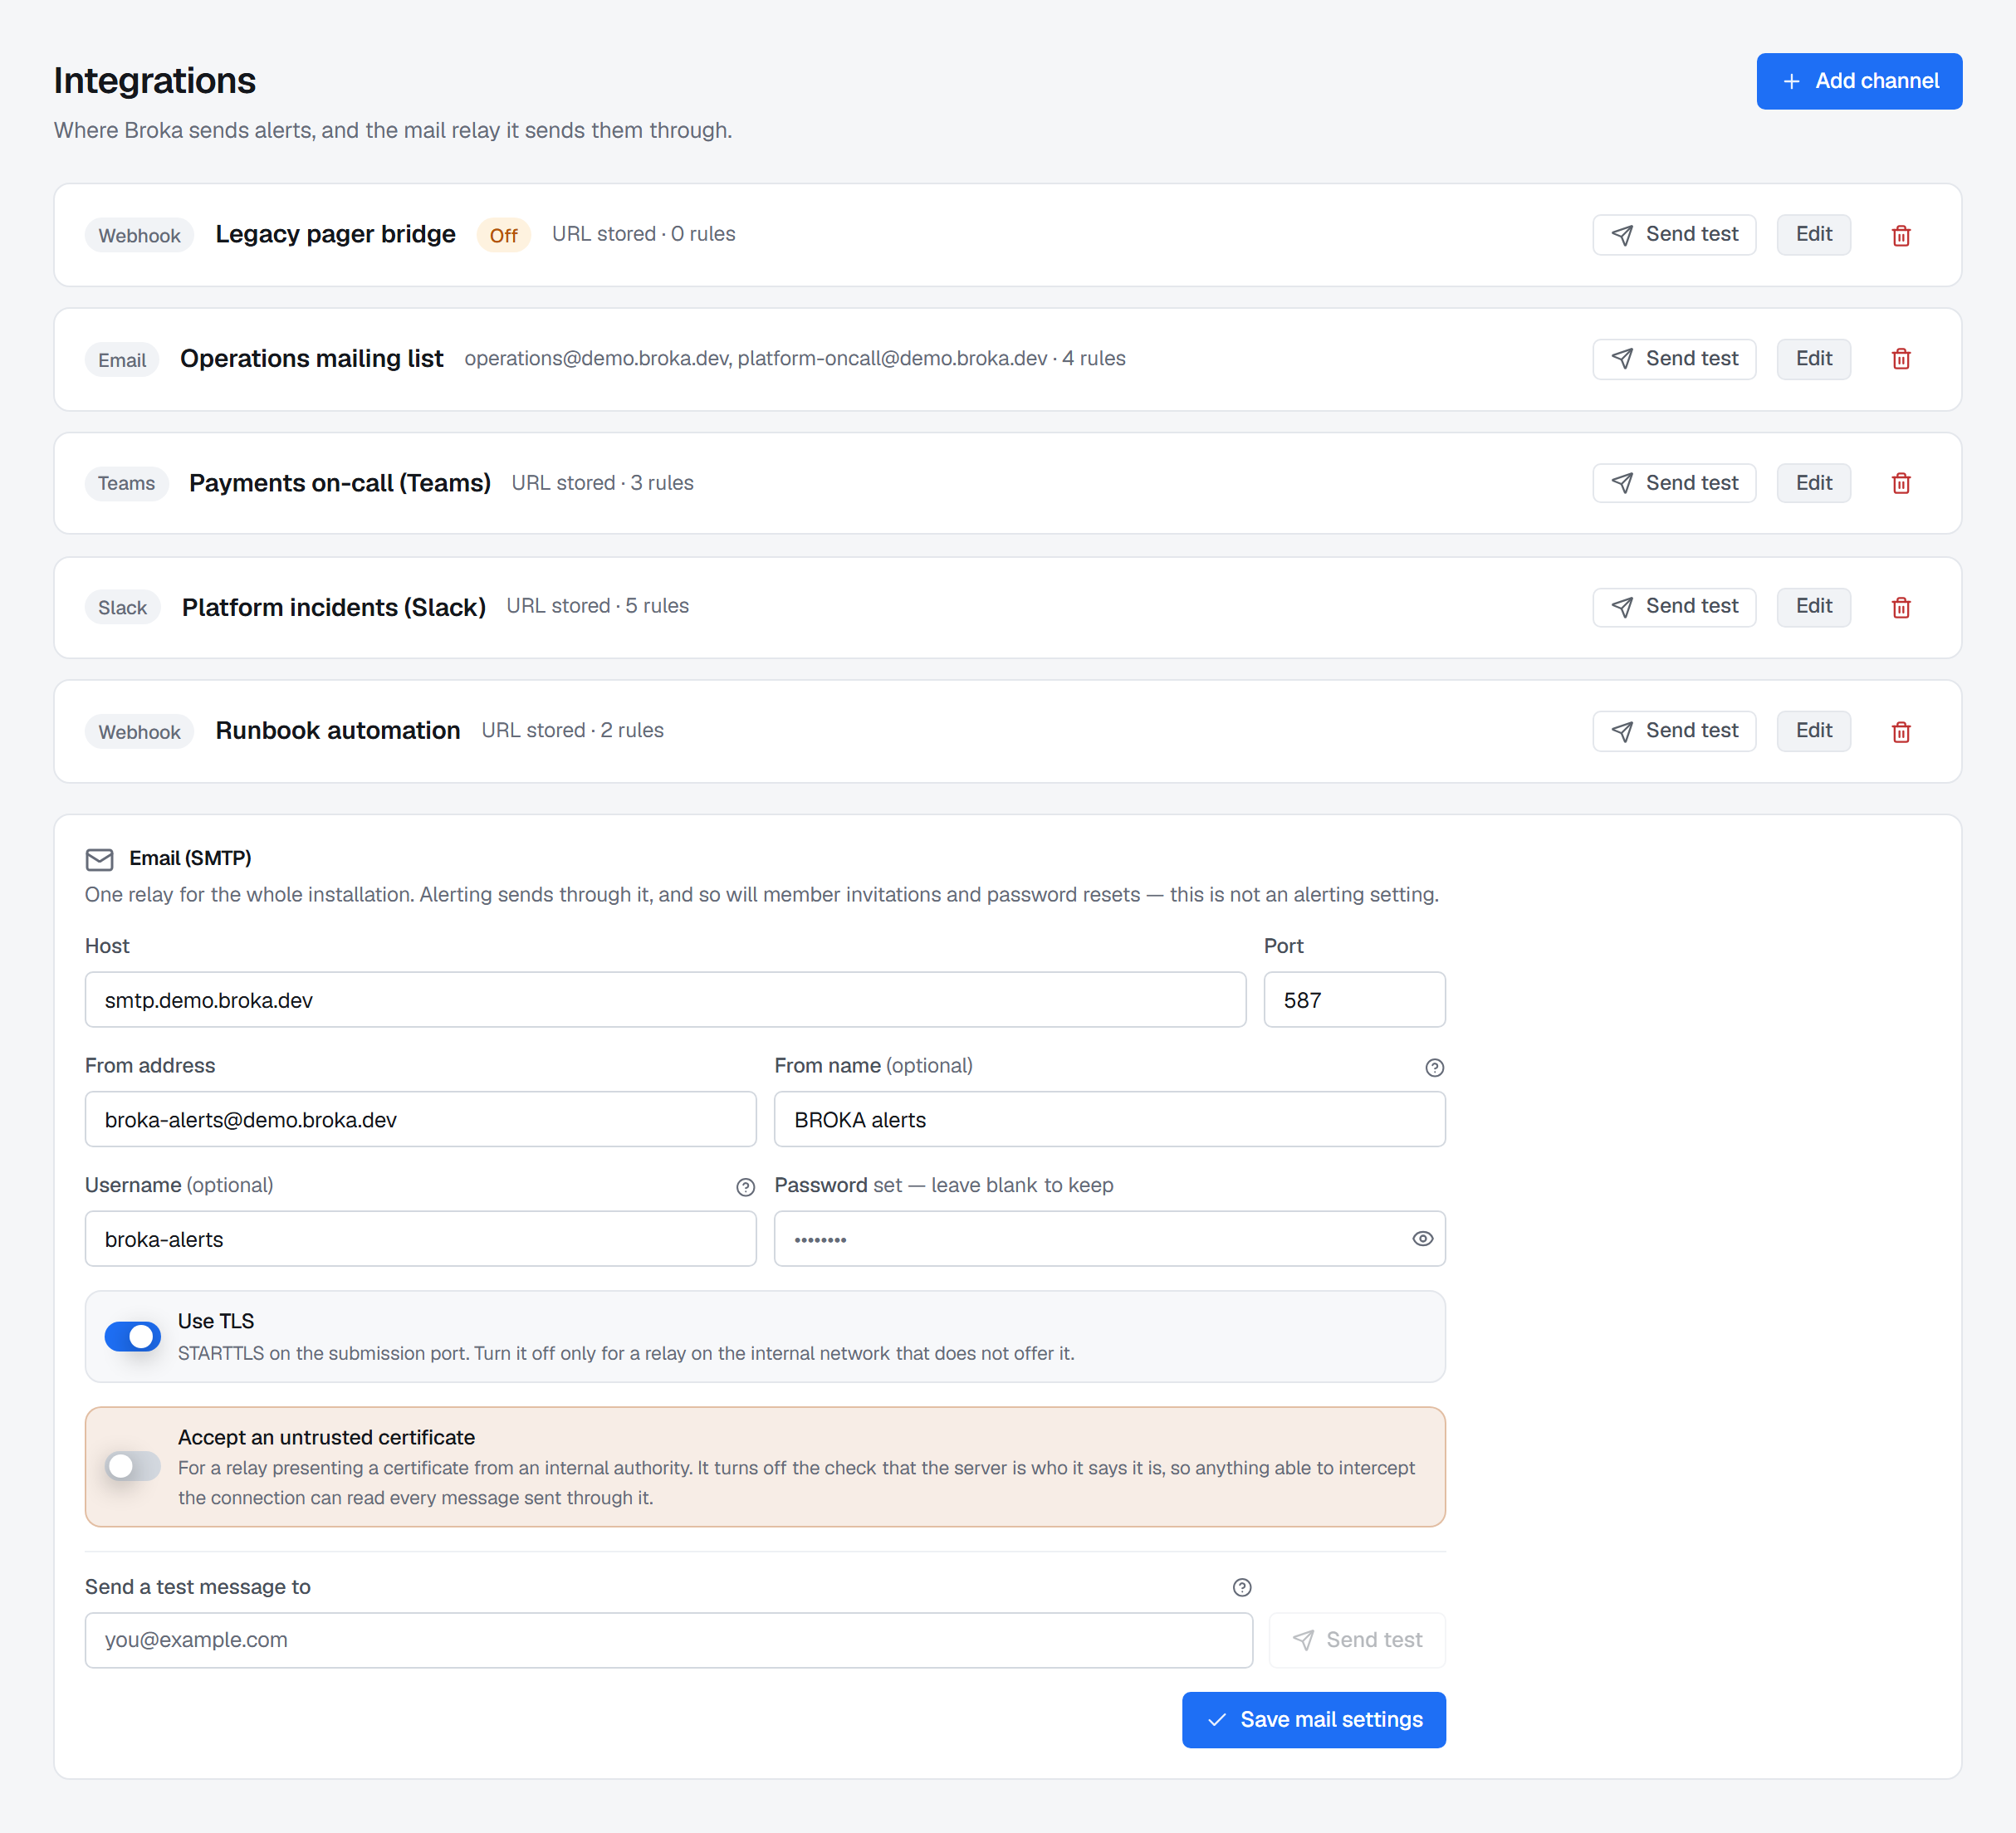This screenshot has width=2016, height=1833.
Task: Delete the Operations mailing list channel
Action: 1900,359
